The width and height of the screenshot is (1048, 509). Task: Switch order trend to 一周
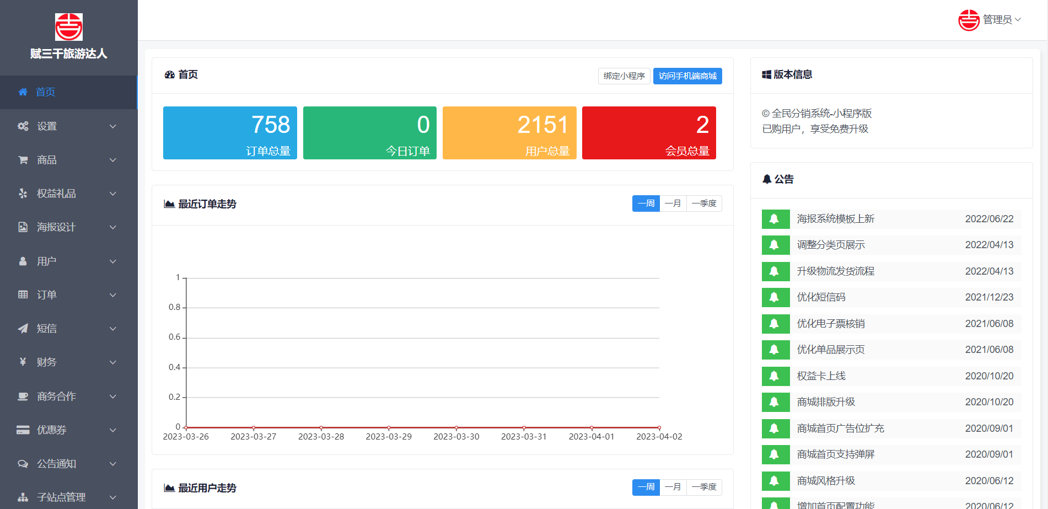coord(646,203)
